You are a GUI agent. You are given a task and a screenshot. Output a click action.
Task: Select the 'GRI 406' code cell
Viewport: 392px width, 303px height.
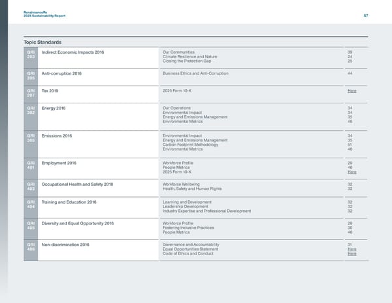point(31,251)
